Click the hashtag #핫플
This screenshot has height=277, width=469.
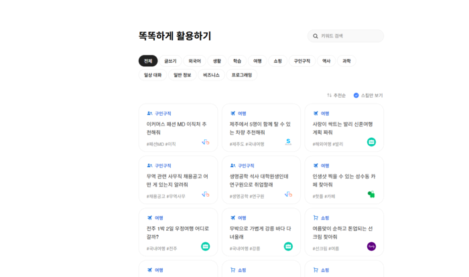tap(318, 196)
